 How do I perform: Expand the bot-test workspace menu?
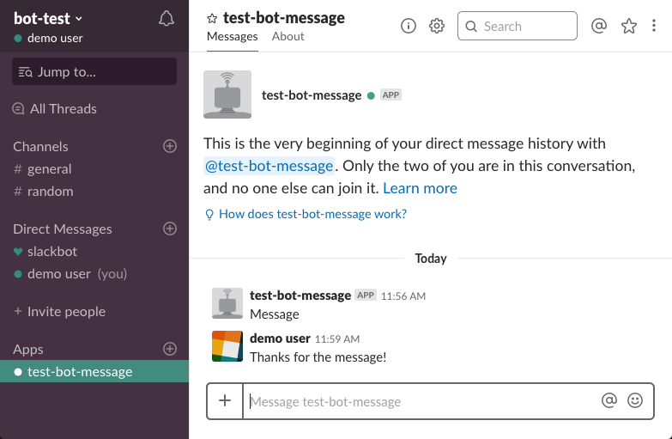[x=49, y=18]
